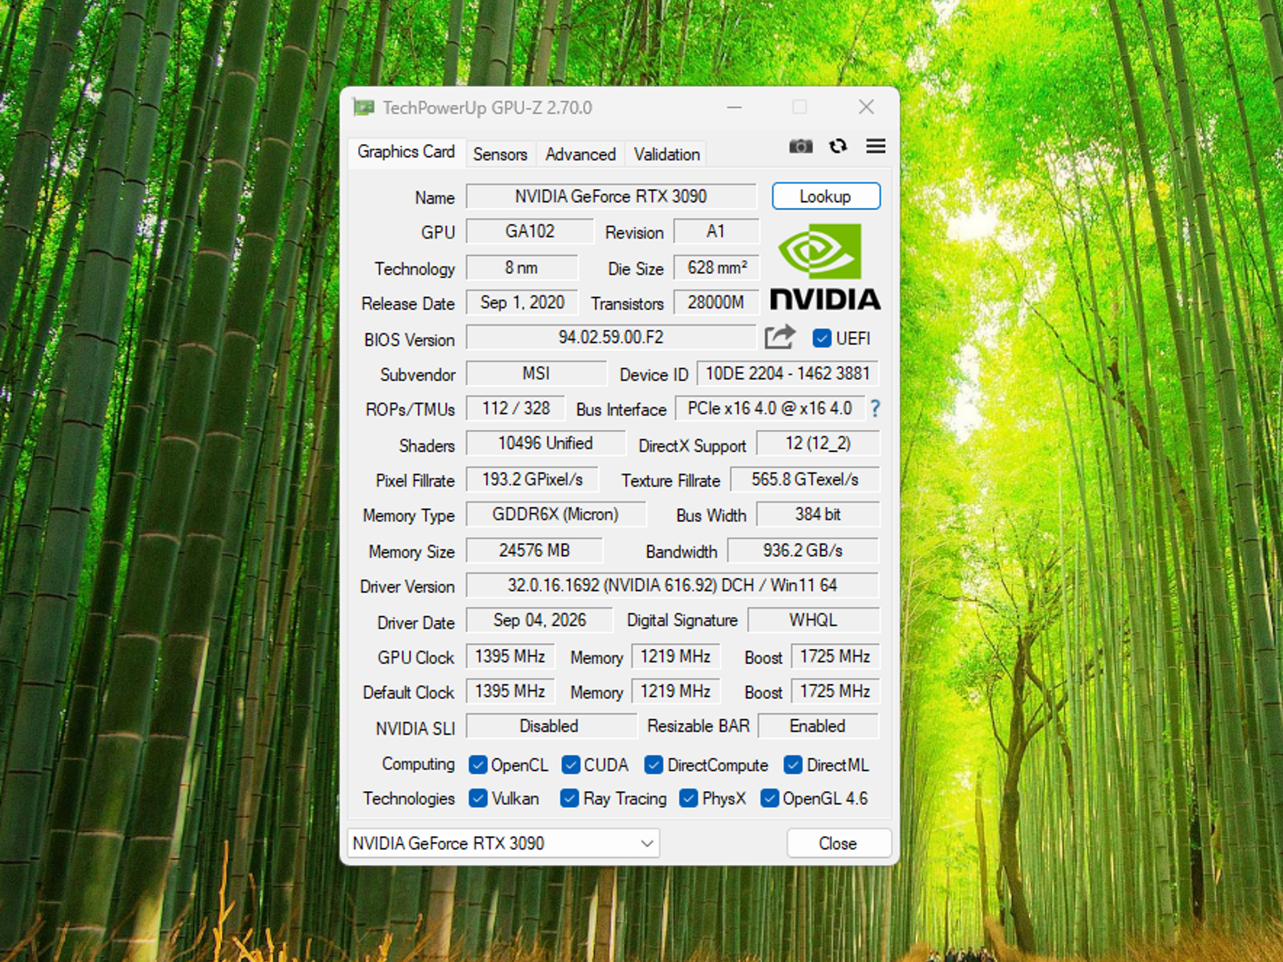
Task: Toggle the DirectCompute checkbox
Action: pyautogui.click(x=653, y=765)
